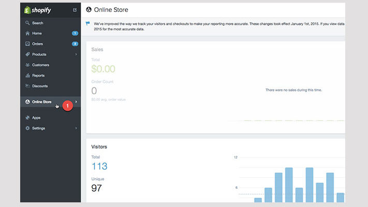Screen dimensions: 368x207
Task: Click the Home notification badge showing 1
Action: tap(75, 33)
